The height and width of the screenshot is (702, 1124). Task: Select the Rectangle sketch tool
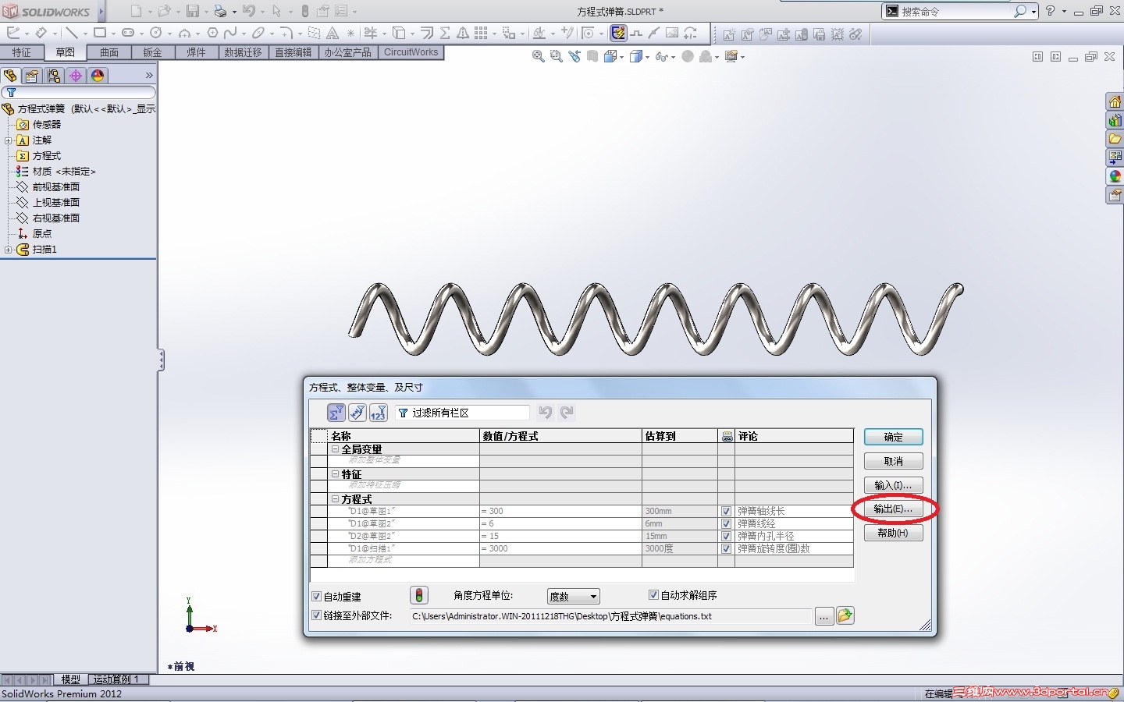pyautogui.click(x=100, y=33)
